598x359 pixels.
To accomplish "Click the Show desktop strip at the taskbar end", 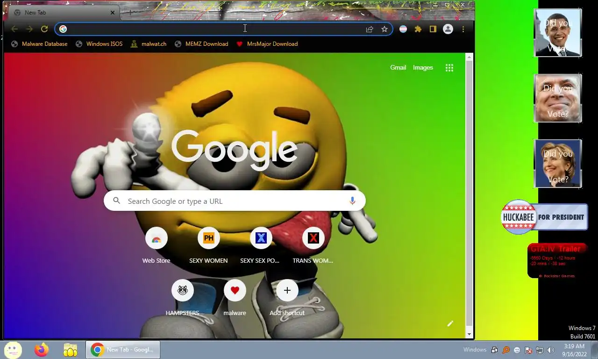I will (595, 350).
